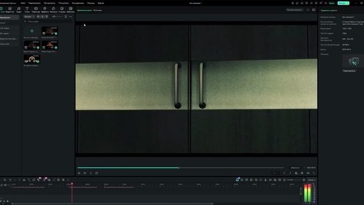Switch to the Timeline player tab
Screen dimensions: 364x205
(85, 10)
